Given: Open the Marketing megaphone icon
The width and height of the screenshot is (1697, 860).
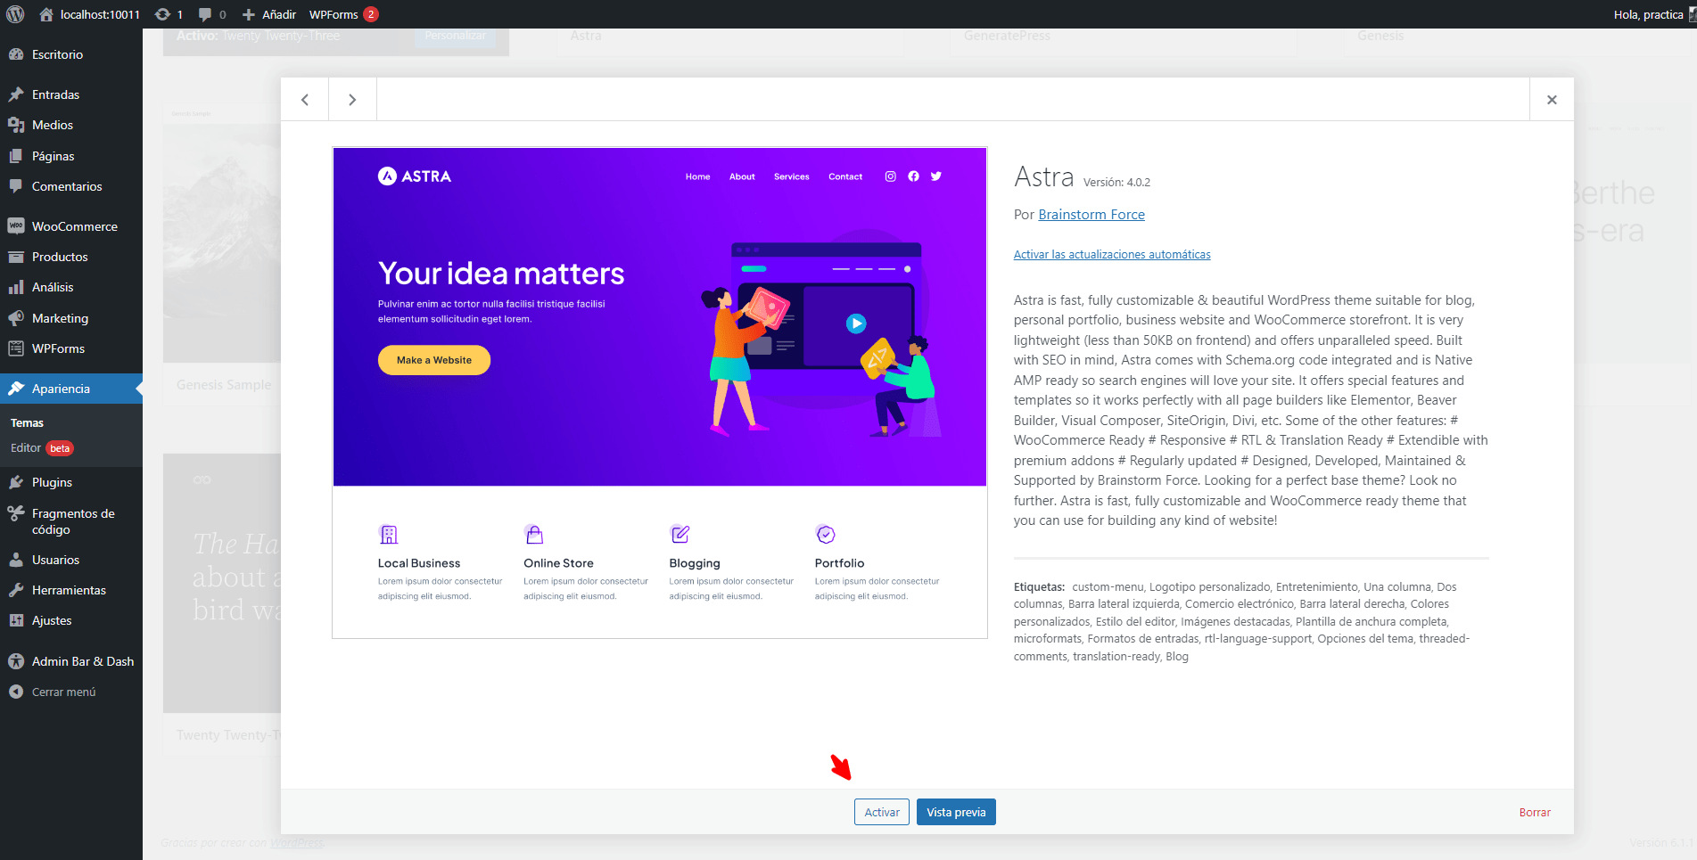Looking at the screenshot, I should [16, 318].
